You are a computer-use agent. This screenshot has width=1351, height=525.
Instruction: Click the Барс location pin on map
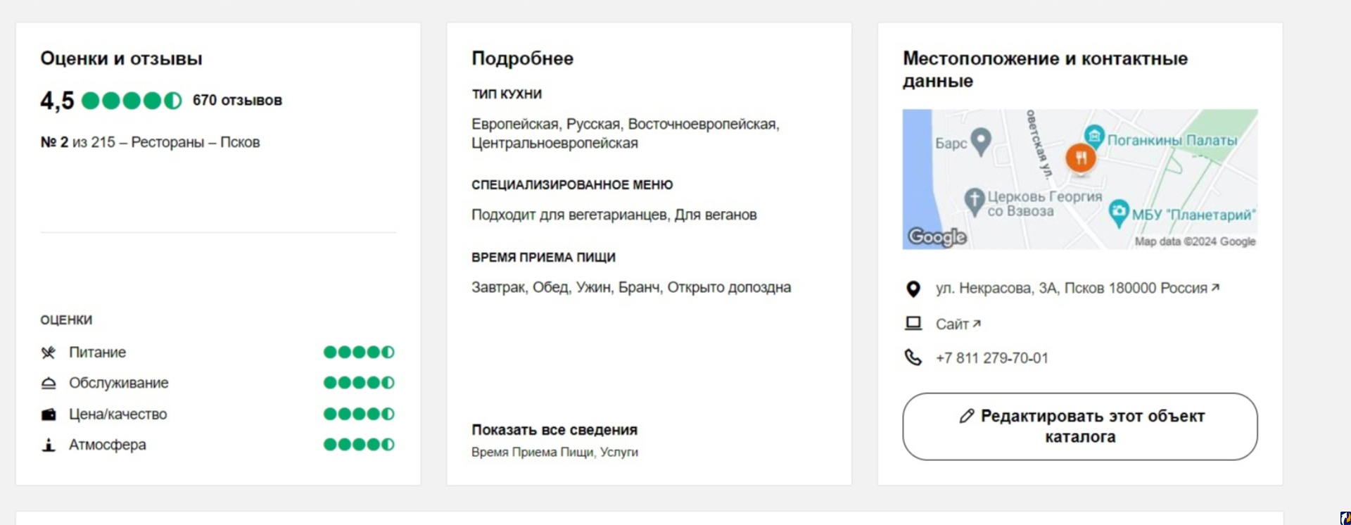point(981,141)
